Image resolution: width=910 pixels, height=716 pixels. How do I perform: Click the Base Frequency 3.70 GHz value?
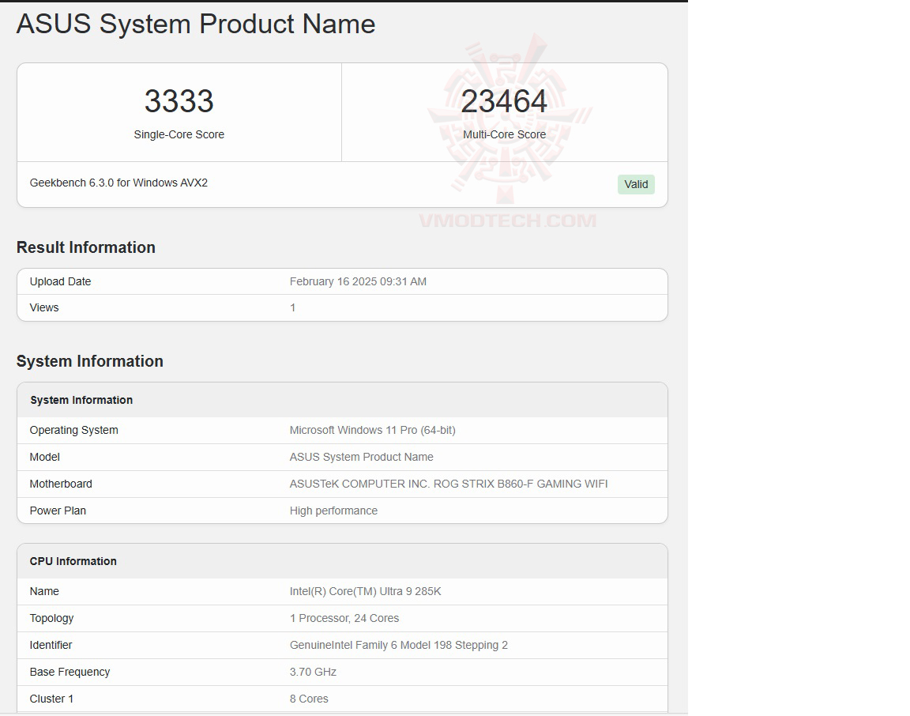313,672
